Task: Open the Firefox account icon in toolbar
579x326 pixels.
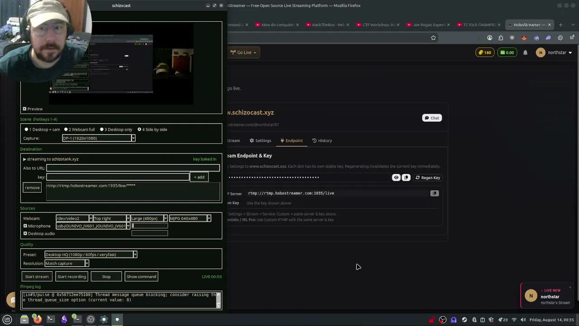Action: click(489, 38)
